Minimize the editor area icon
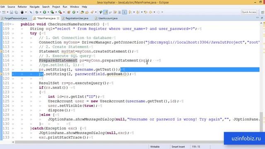265x149 pixels. (258, 17)
